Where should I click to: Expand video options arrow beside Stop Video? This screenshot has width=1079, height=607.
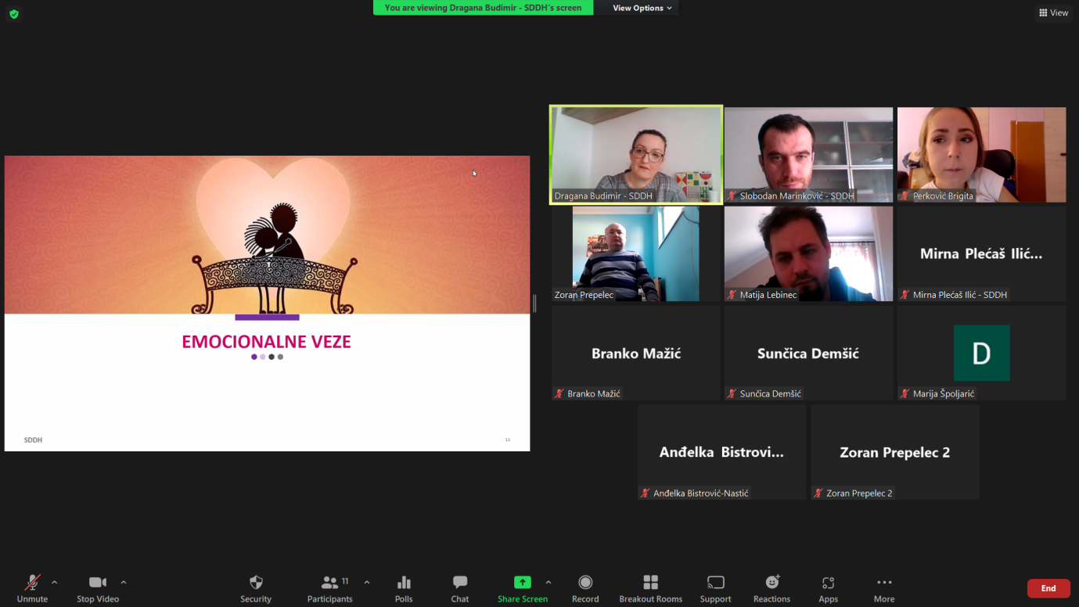124,582
